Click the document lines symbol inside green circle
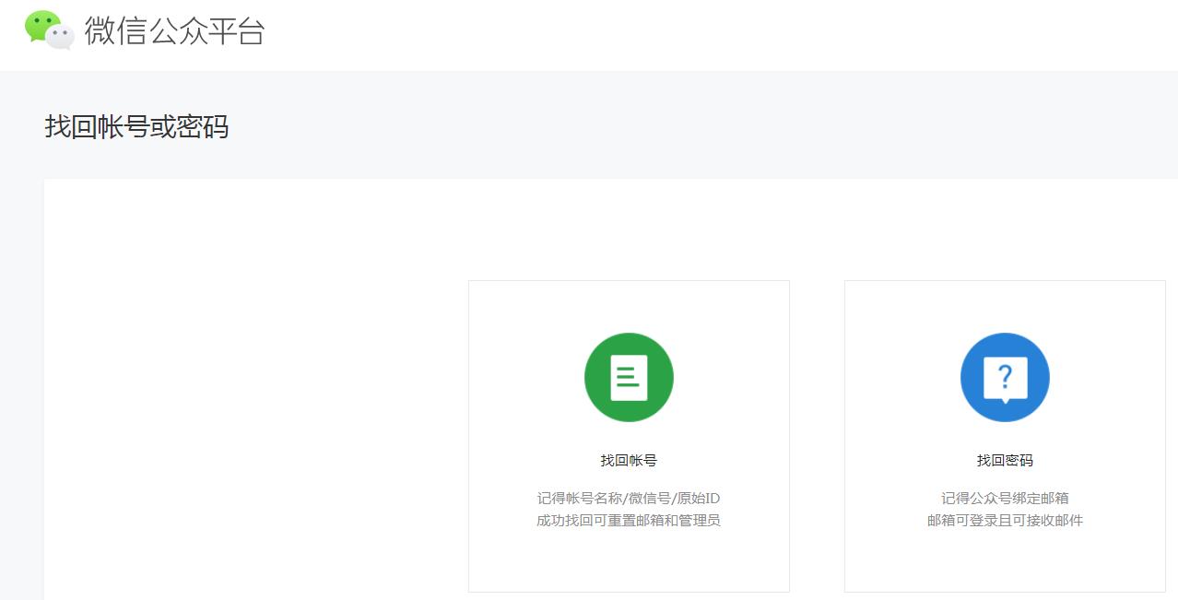This screenshot has height=600, width=1178. (x=629, y=375)
